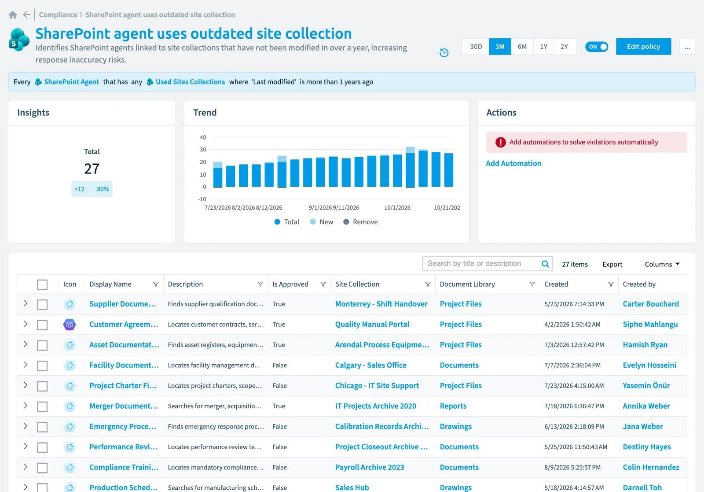Expand the Project Charter row
The image size is (704, 492).
point(26,385)
